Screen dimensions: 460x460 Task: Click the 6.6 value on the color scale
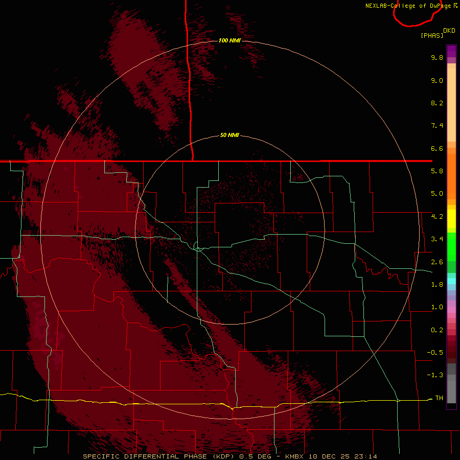(x=437, y=148)
